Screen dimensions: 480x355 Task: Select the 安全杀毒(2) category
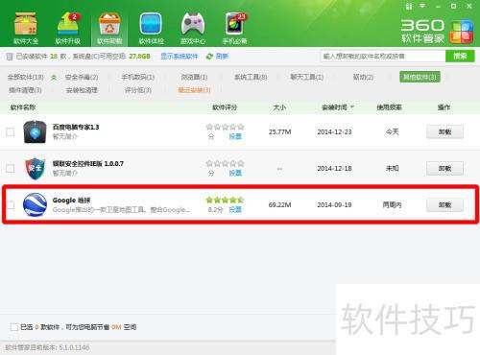tap(82, 77)
